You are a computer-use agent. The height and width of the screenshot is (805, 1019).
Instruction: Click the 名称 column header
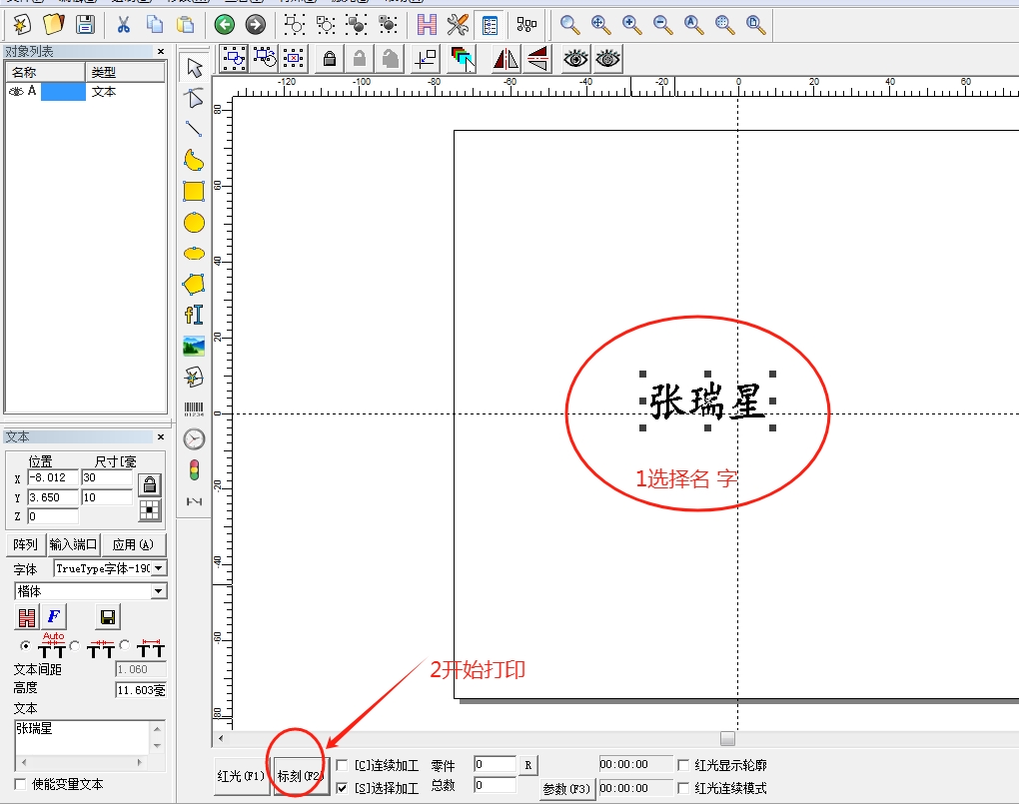coord(46,72)
